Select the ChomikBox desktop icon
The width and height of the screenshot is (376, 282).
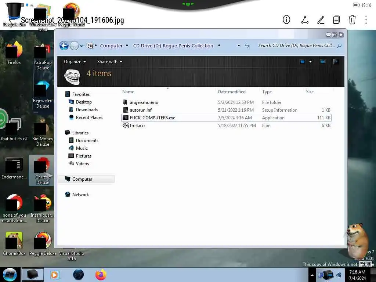pos(14,244)
